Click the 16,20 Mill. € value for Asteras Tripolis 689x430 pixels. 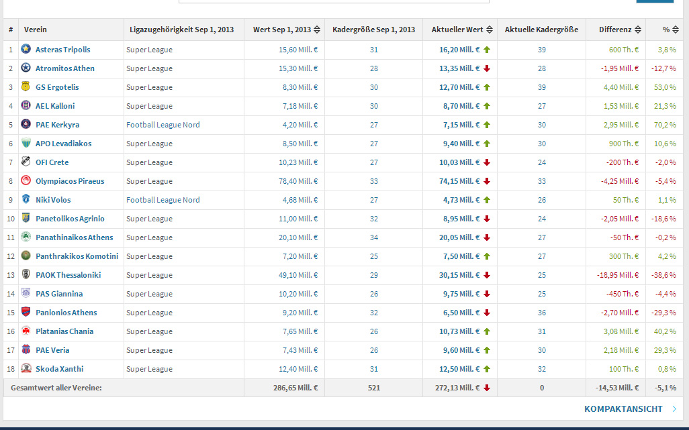[459, 50]
